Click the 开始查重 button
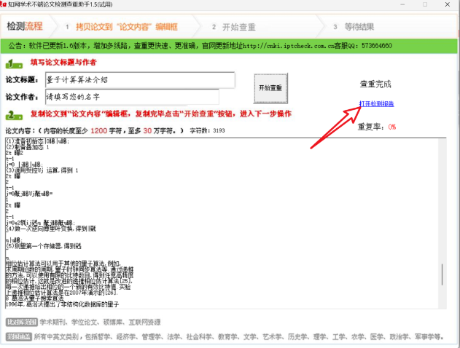The height and width of the screenshot is (348, 460). click(270, 88)
